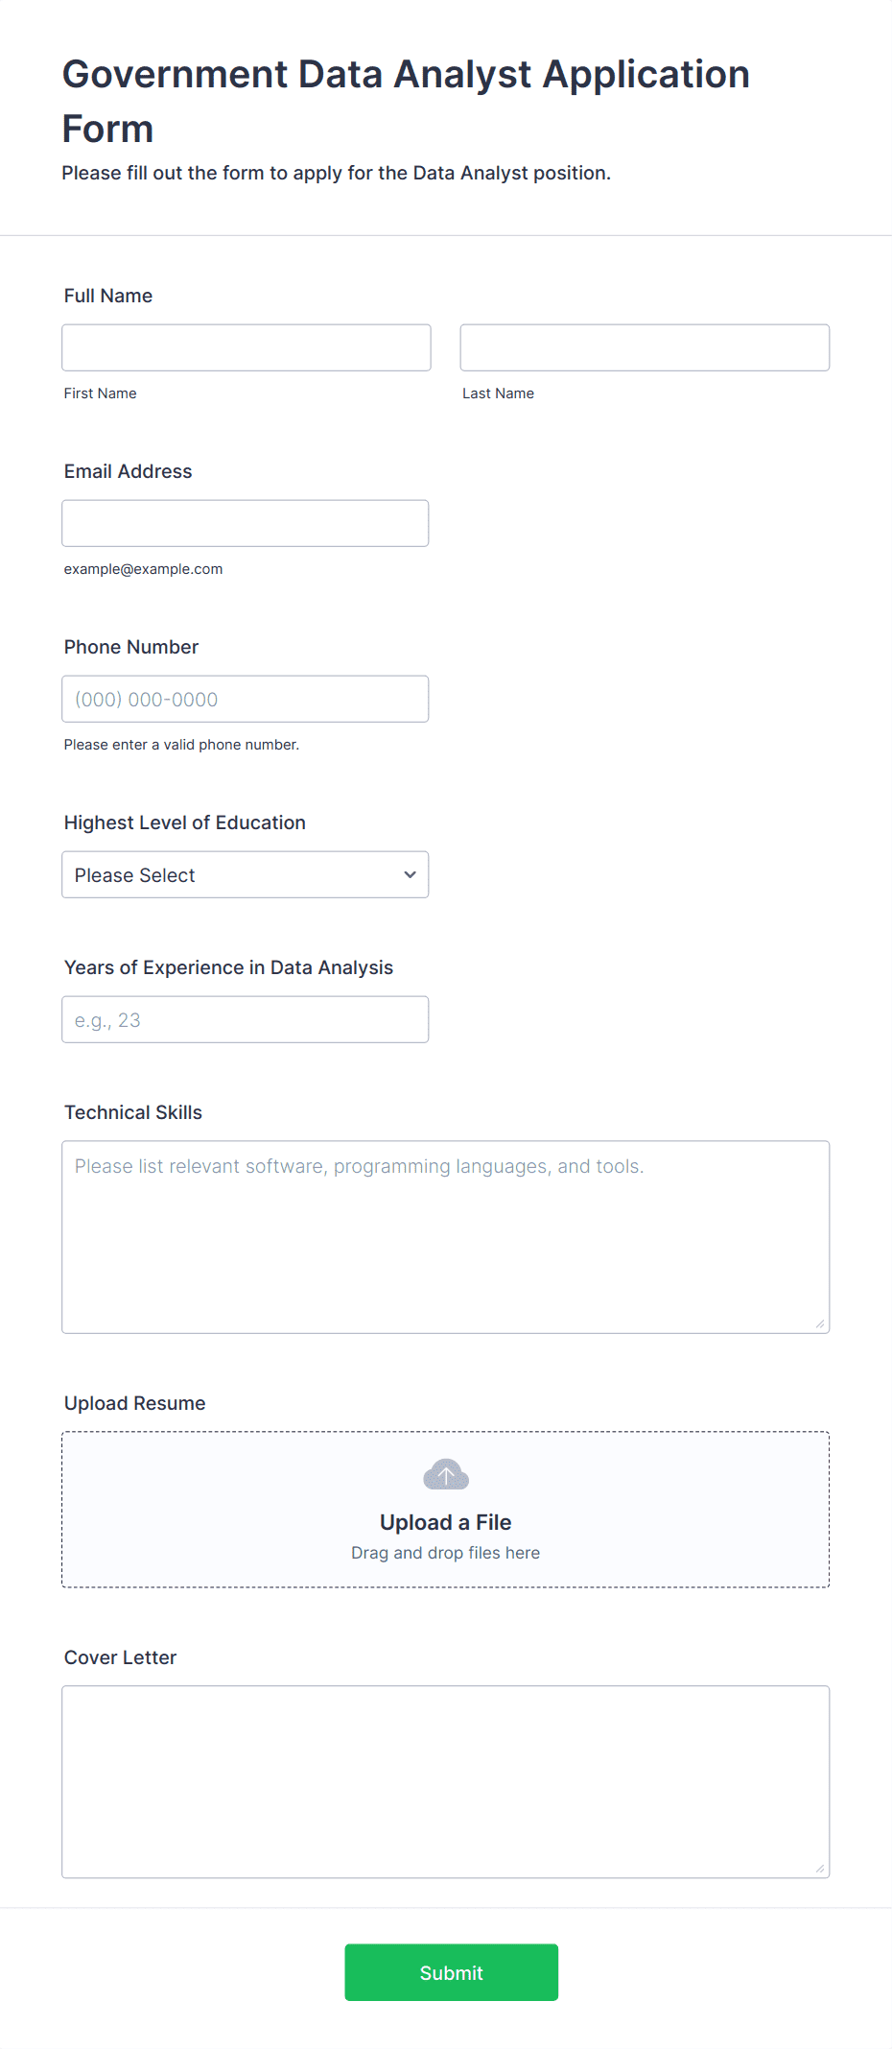Click inside the Technical Skills textarea
The width and height of the screenshot is (892, 2049).
coord(446,1237)
